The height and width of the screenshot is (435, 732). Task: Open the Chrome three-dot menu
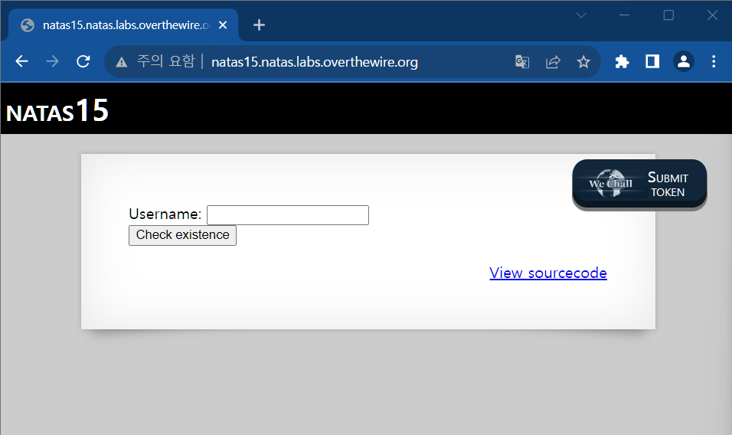pos(714,61)
